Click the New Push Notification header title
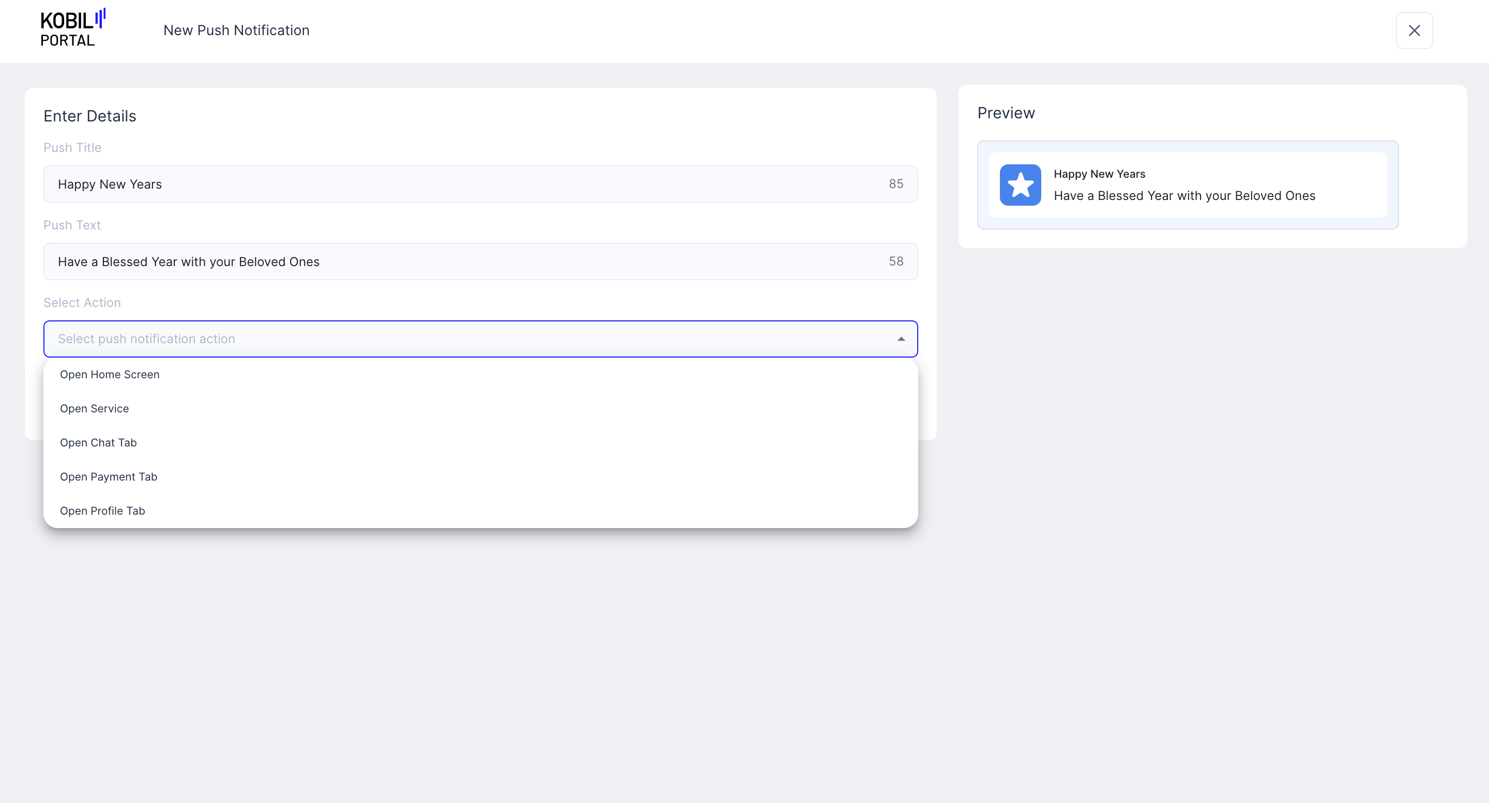Screen dimensions: 1489x803 pyautogui.click(x=236, y=30)
